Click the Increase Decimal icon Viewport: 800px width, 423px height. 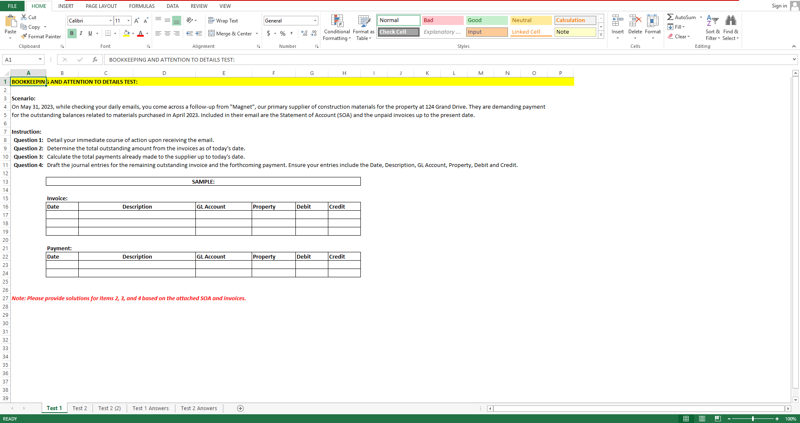(304, 34)
